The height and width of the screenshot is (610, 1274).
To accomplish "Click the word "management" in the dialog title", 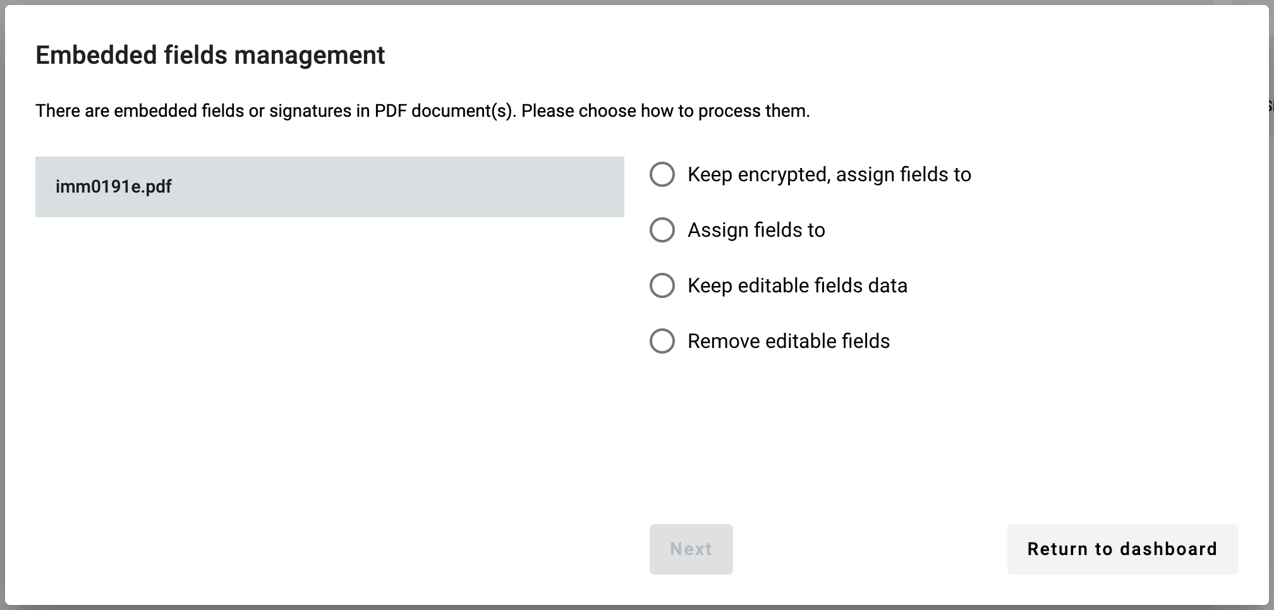I will coord(309,56).
